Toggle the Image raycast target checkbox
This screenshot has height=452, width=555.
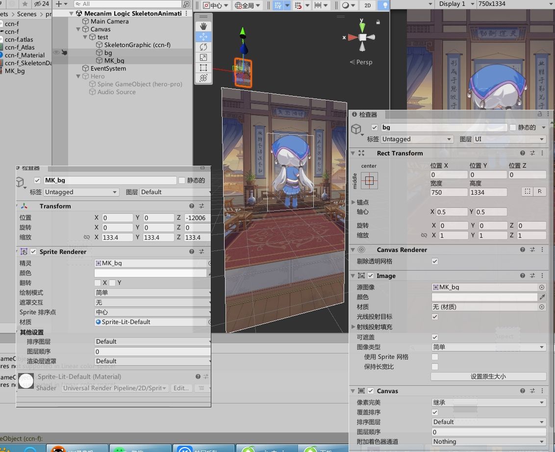[x=435, y=316]
